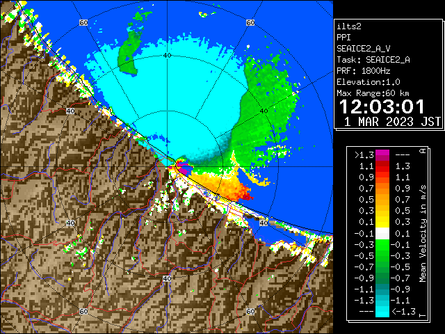Screen dimensions: 445x334
Task: Click the ">1.3" legend label
Action: pos(364,155)
